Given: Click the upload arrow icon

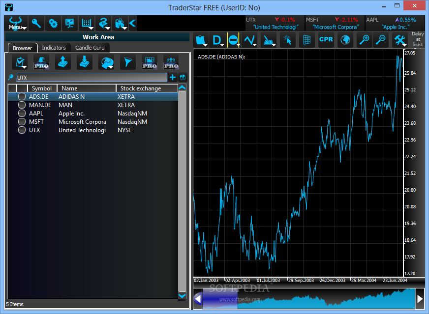Looking at the screenshot, I should point(63,62).
